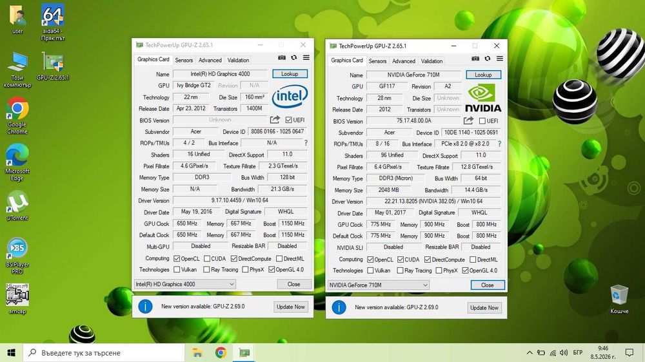645x362 pixels.
Task: Open Windows Start menu
Action: pyautogui.click(x=11, y=352)
